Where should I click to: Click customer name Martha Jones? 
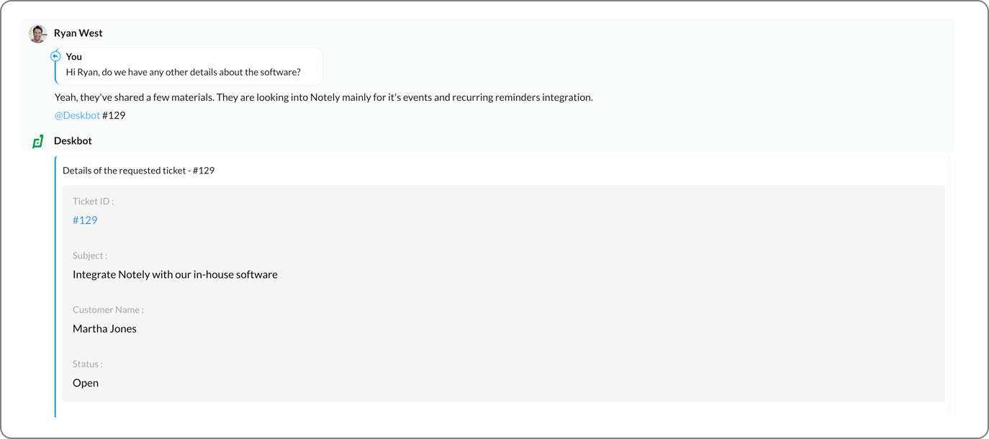coord(104,329)
